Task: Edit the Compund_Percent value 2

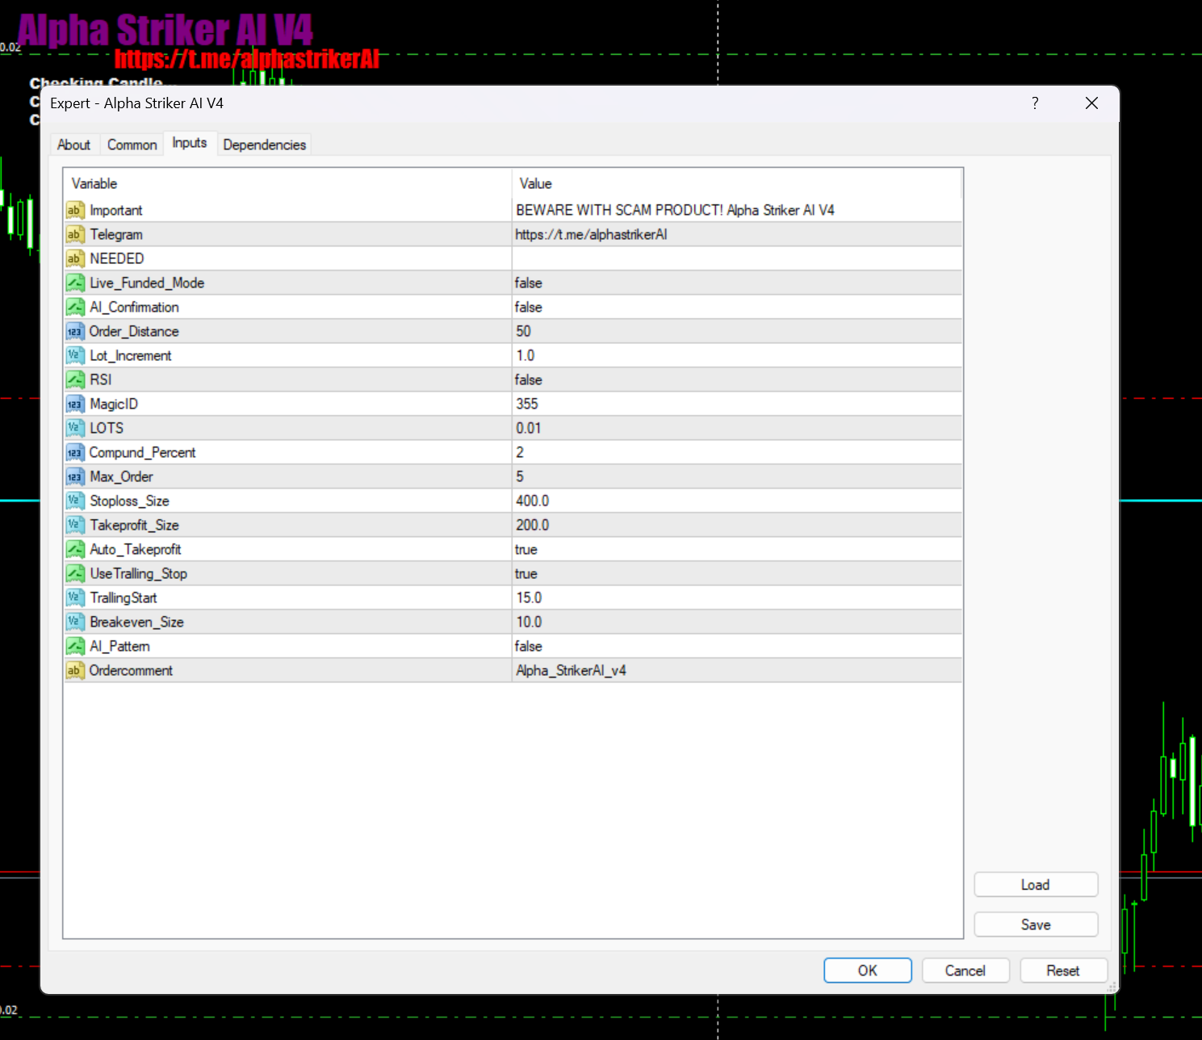Action: tap(737, 452)
